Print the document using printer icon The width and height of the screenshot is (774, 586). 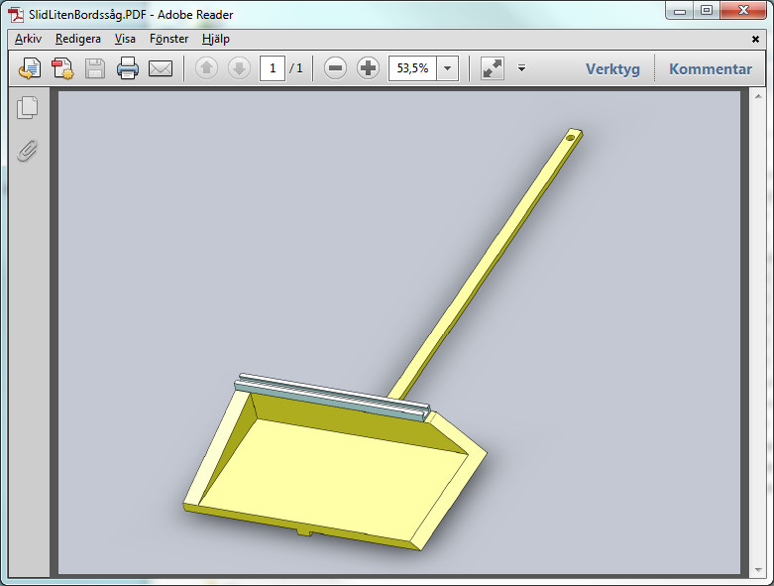pos(128,68)
